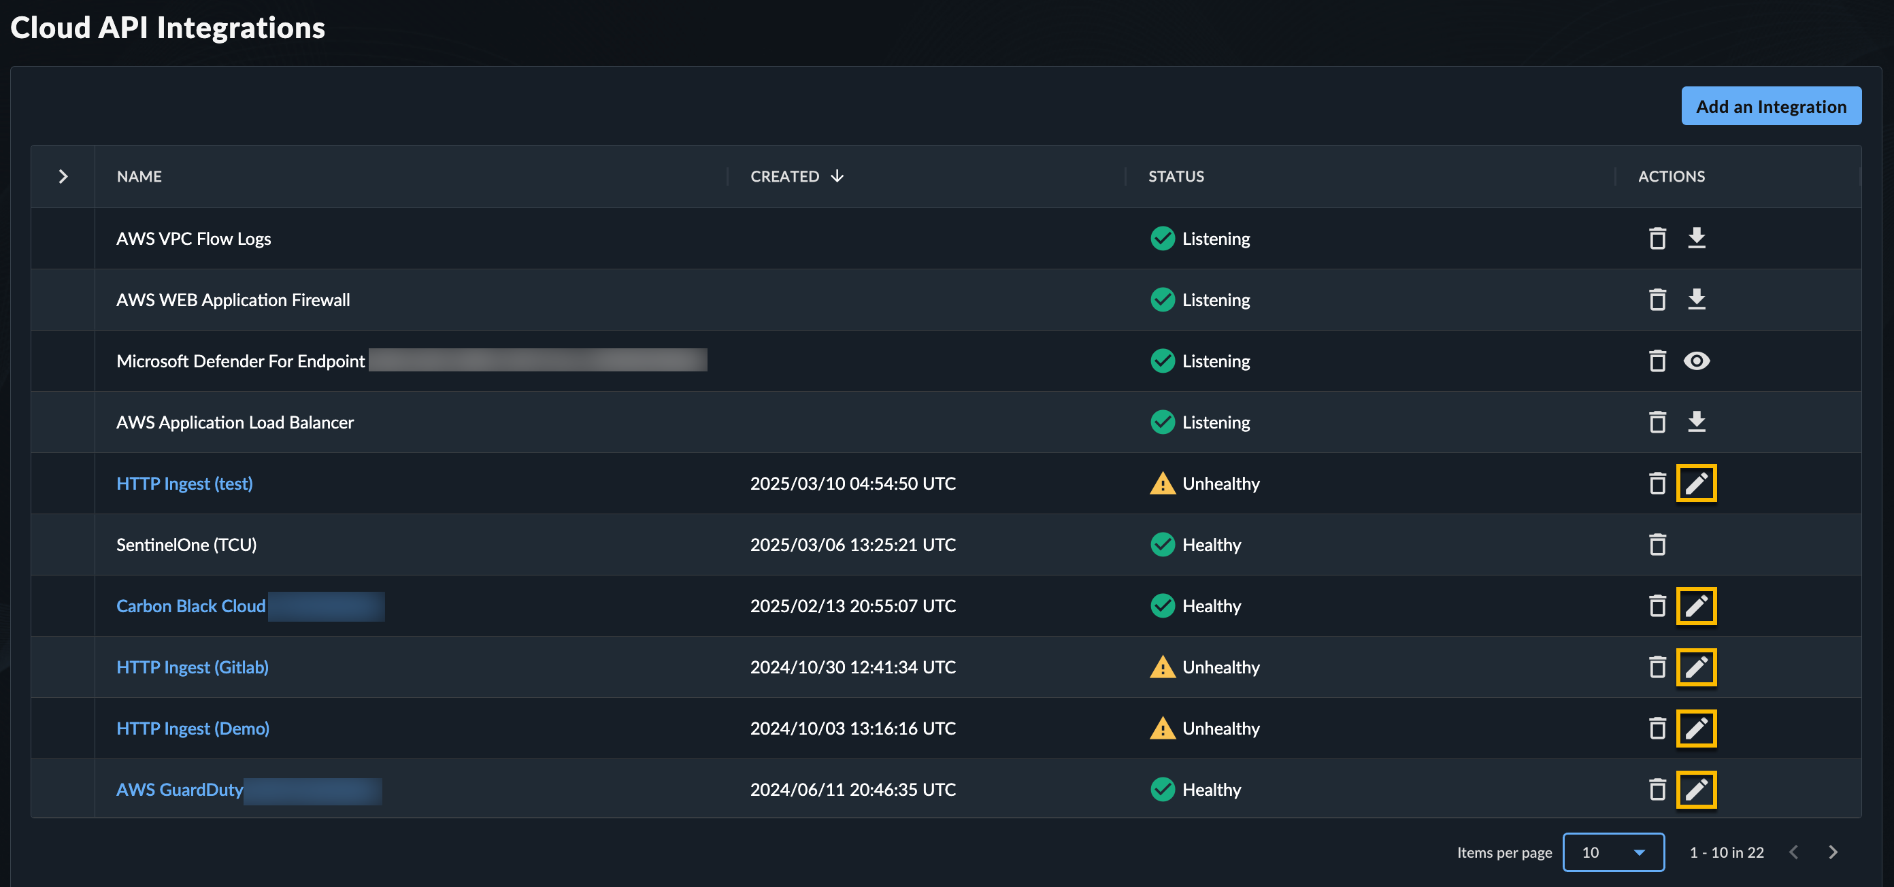Click Unhealthy status of HTTP Ingest (test)
The height and width of the screenshot is (887, 1894).
(1205, 484)
